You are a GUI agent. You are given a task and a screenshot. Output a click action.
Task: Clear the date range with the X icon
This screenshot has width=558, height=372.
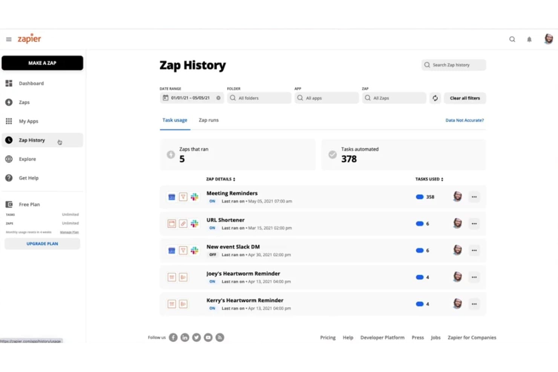[x=218, y=98]
